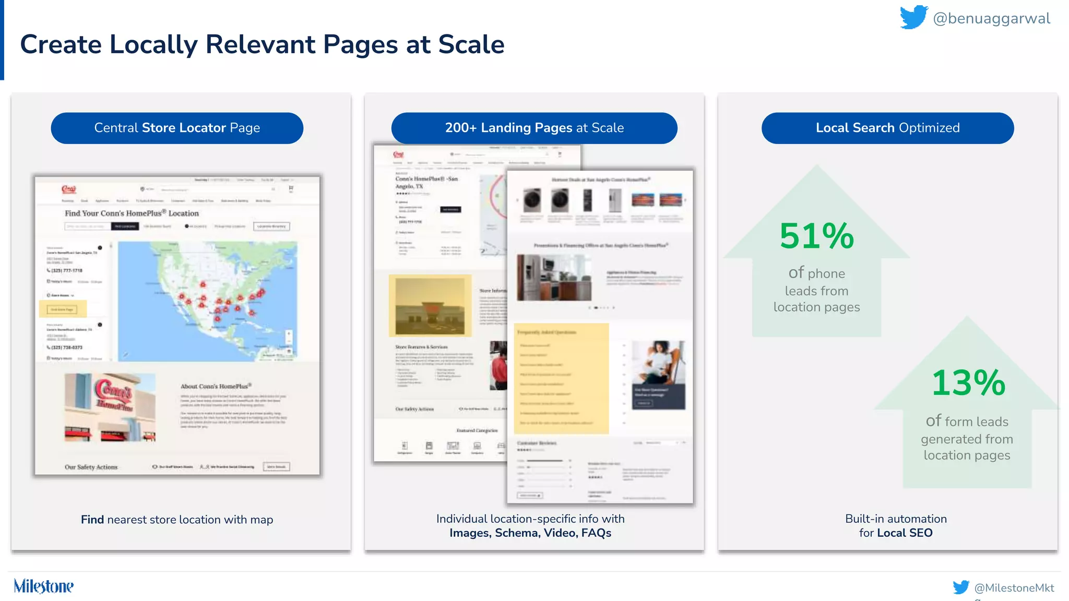Click the 51% statistic
The image size is (1069, 601).
[x=817, y=236]
